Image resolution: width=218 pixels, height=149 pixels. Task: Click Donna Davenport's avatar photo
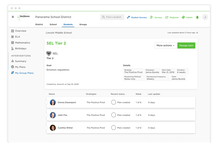click(x=53, y=102)
